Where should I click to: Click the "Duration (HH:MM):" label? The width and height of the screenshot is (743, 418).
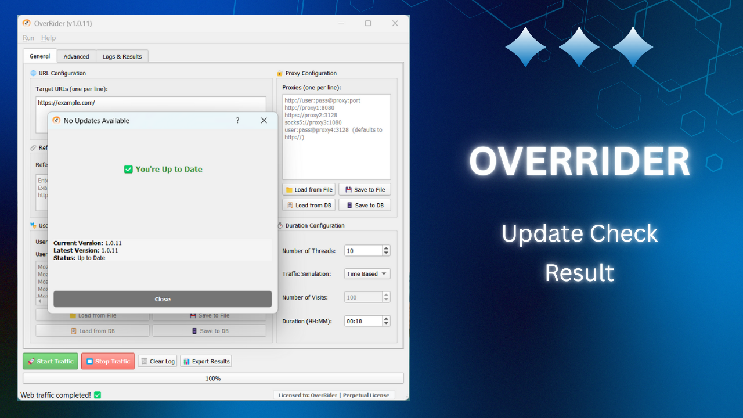[307, 321]
